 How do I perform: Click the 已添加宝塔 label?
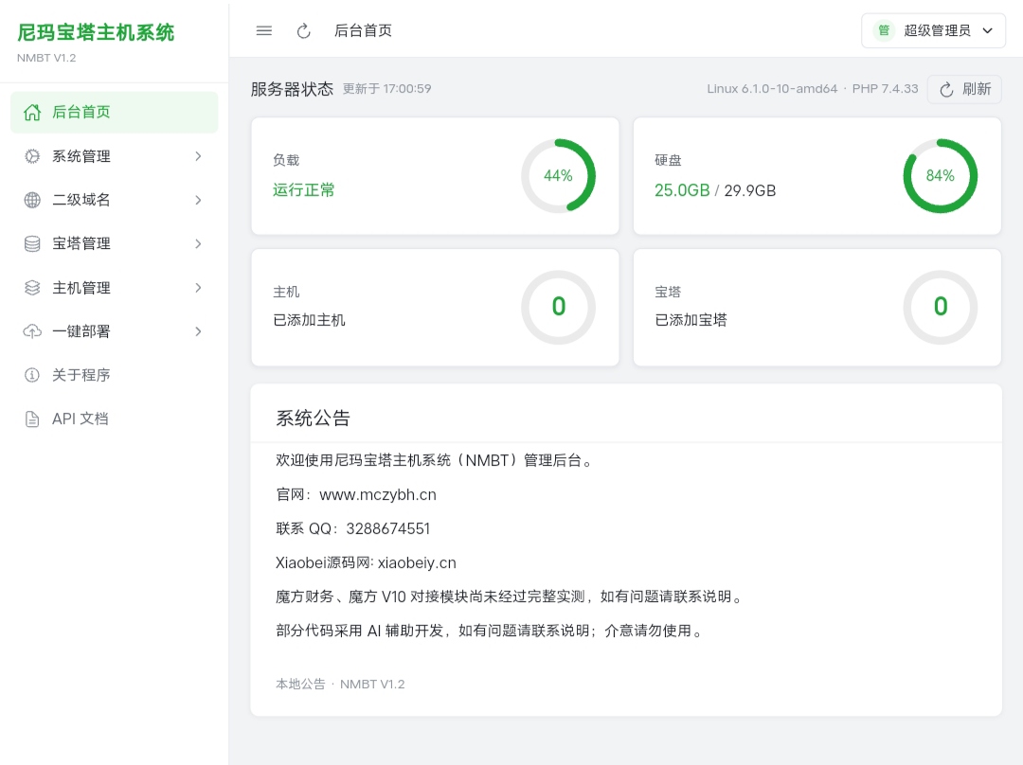[691, 320]
